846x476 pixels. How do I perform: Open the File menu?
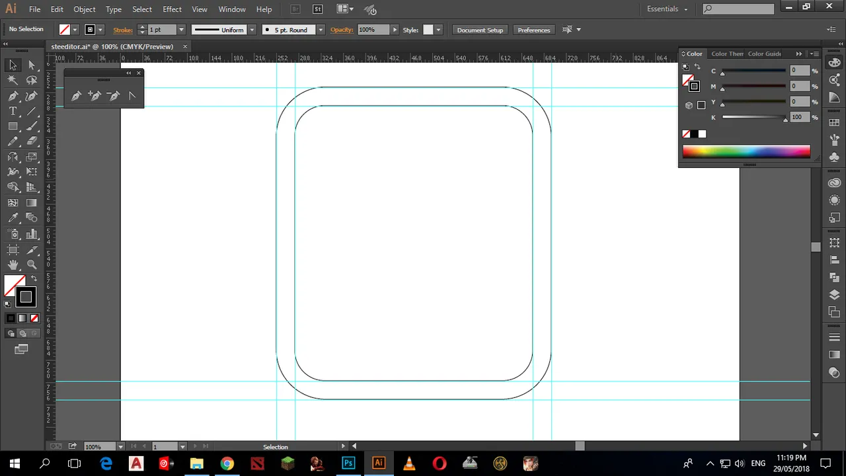pos(34,9)
